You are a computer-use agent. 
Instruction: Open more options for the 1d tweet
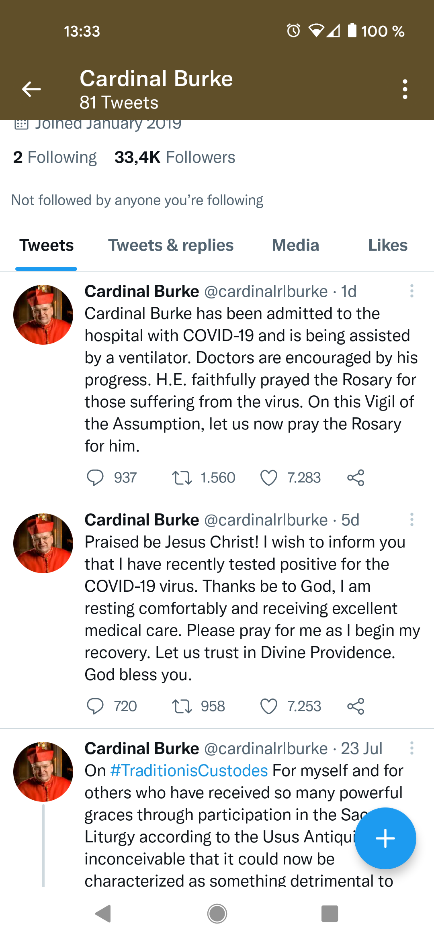click(x=411, y=291)
